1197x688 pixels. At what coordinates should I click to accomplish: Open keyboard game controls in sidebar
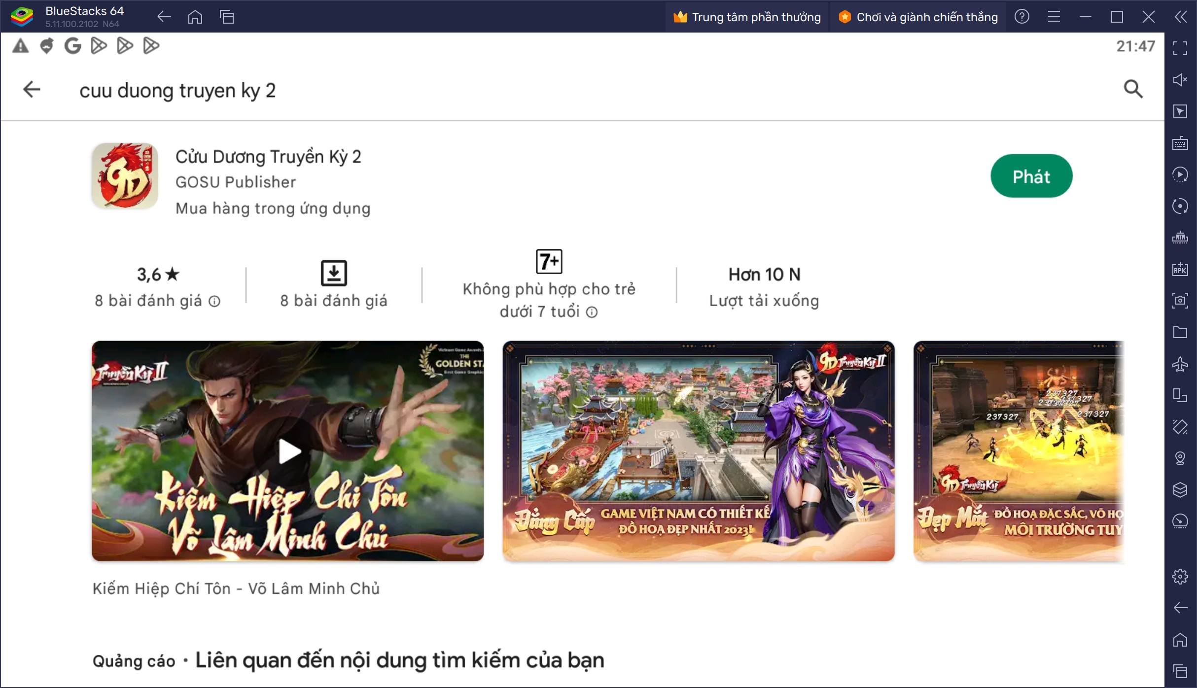tap(1180, 143)
